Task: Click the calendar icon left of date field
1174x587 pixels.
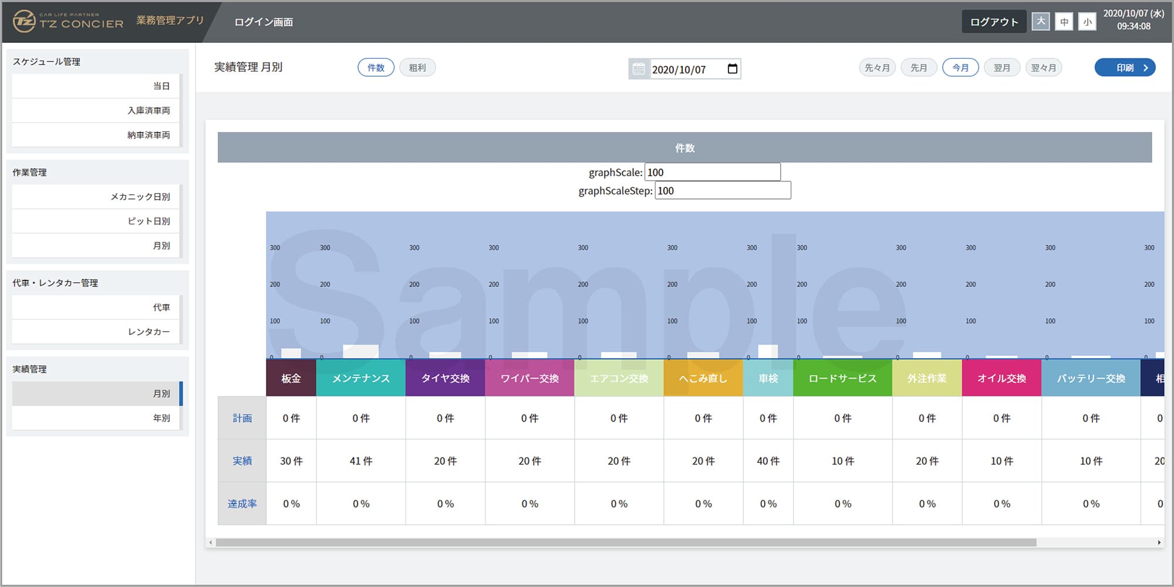Action: click(x=639, y=69)
